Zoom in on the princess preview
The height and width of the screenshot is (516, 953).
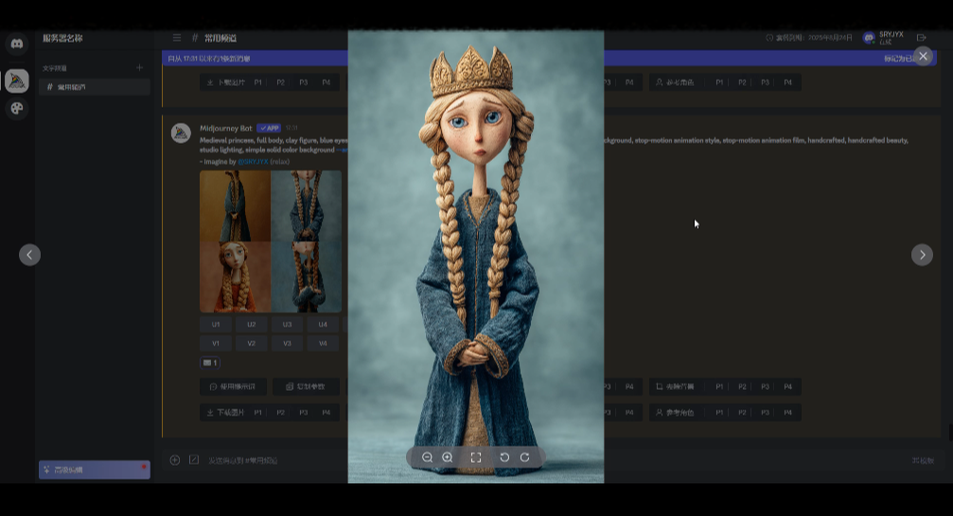tap(448, 457)
